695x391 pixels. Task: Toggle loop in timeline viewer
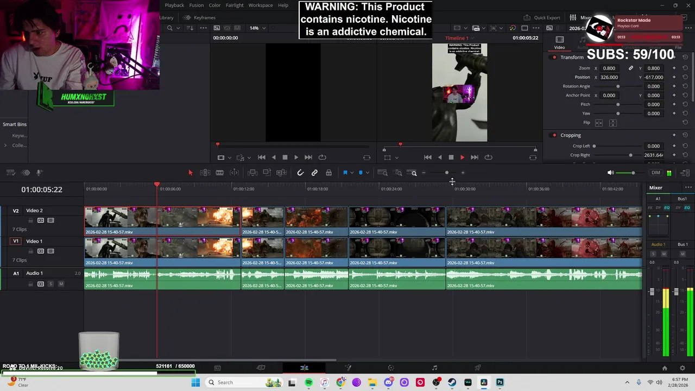pos(488,157)
